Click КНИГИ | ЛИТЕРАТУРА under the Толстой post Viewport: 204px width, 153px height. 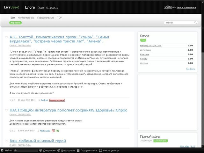pos(20,45)
